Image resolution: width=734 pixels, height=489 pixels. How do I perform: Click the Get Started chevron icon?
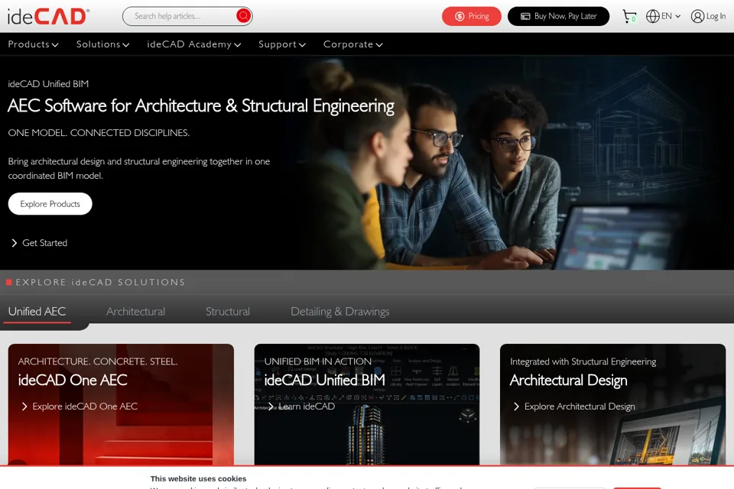[x=14, y=243]
